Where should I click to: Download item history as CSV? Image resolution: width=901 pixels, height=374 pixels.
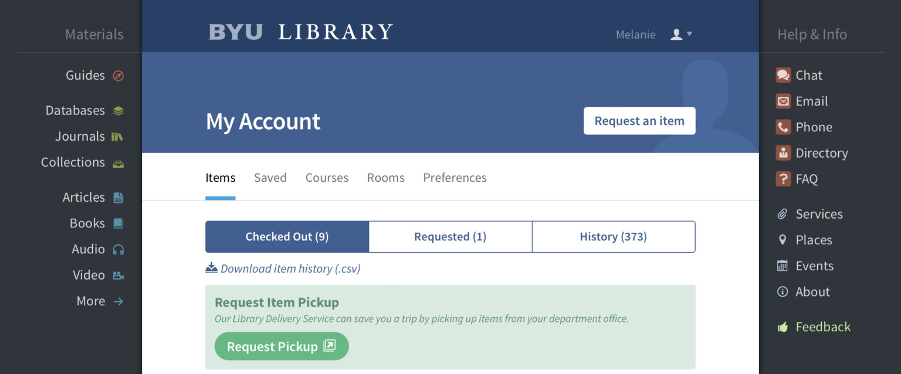click(284, 268)
